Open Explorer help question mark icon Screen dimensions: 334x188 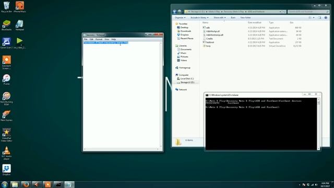coord(326,18)
